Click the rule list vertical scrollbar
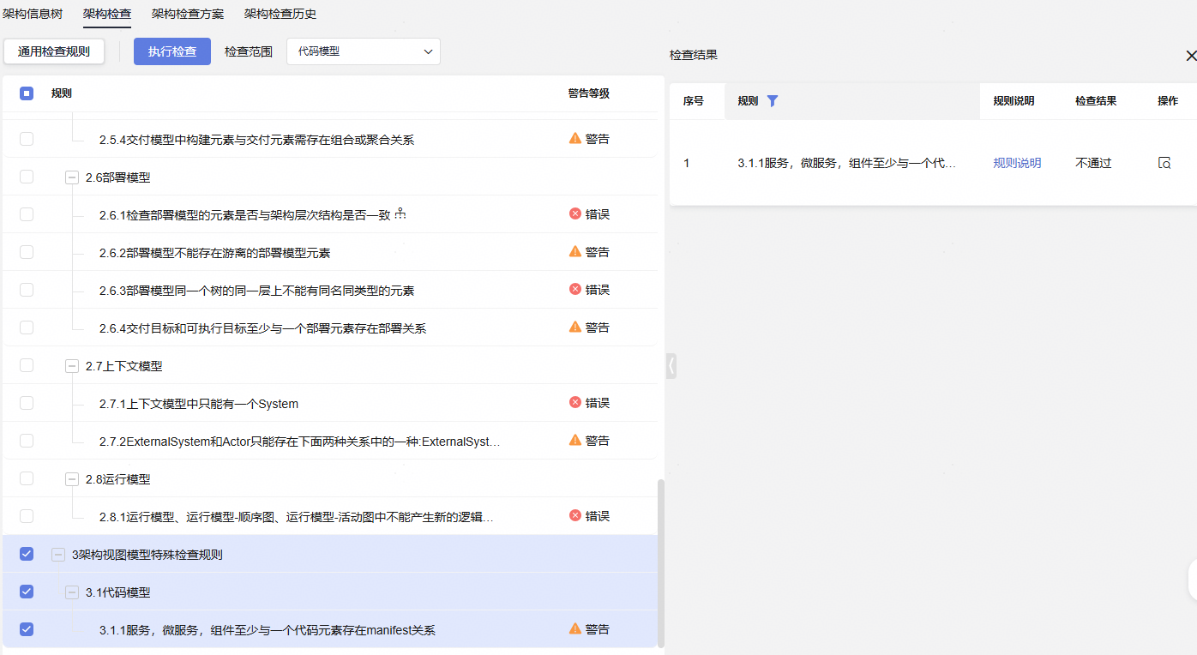The height and width of the screenshot is (655, 1197). click(660, 562)
